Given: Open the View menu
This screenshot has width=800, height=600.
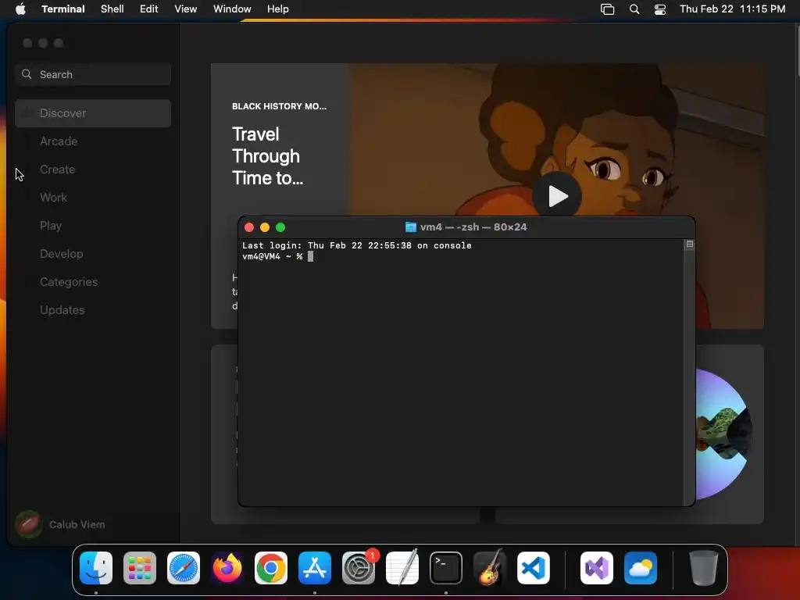Looking at the screenshot, I should pos(186,9).
